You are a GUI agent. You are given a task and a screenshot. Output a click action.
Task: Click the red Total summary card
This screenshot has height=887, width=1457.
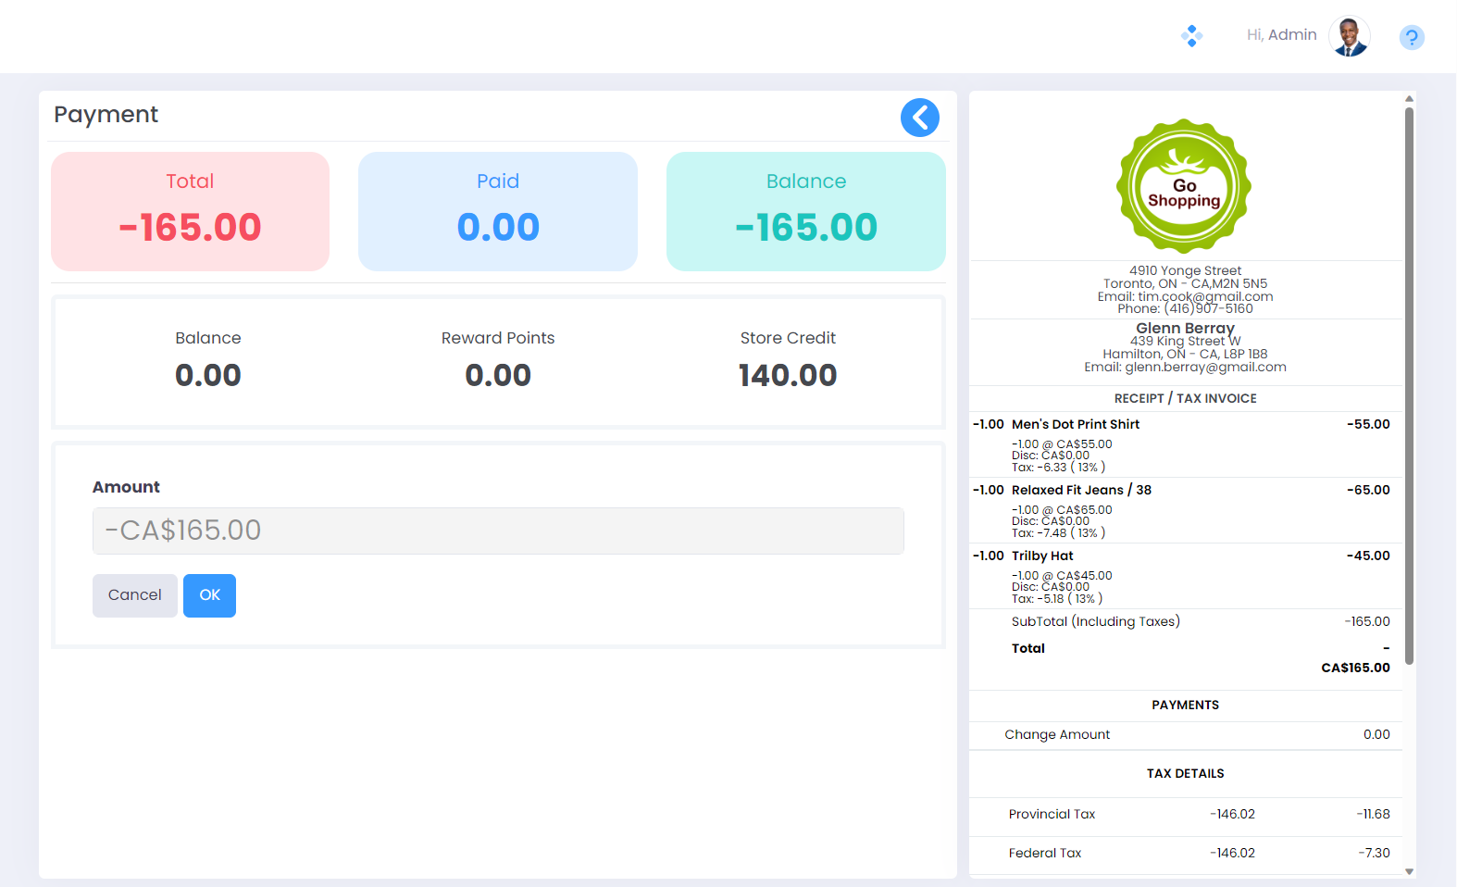coord(191,211)
